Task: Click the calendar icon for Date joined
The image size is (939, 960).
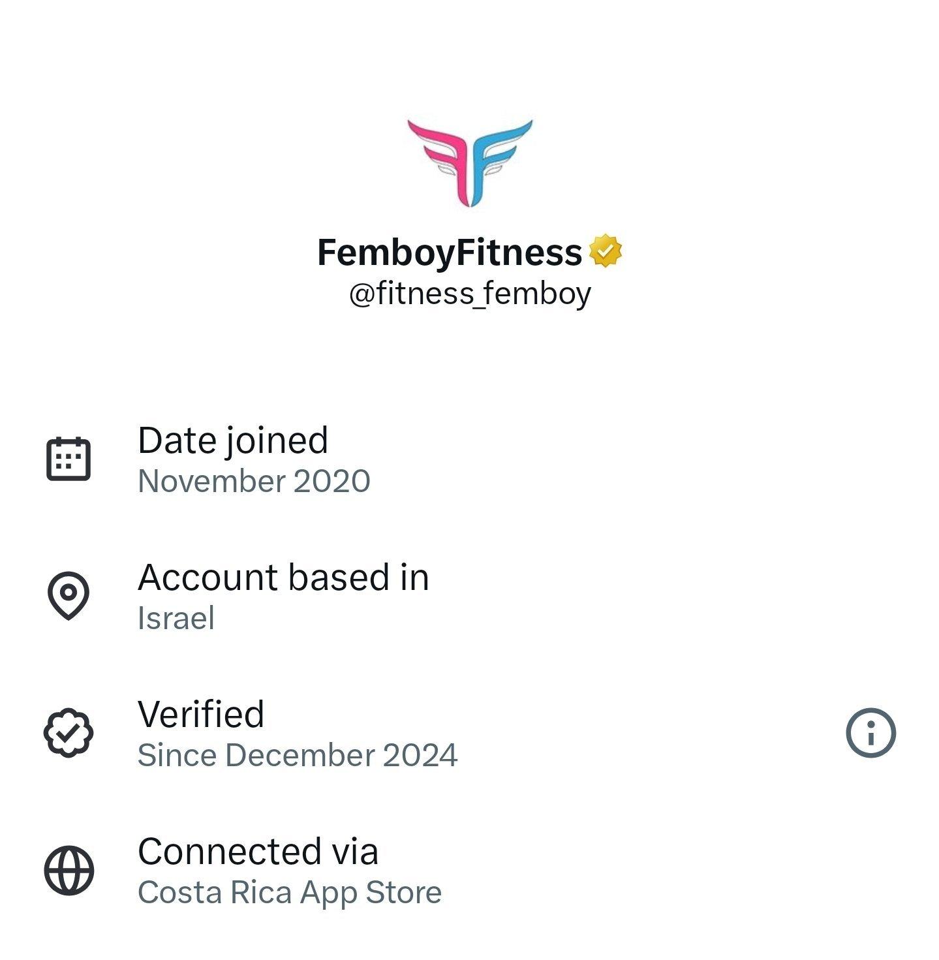Action: point(69,459)
